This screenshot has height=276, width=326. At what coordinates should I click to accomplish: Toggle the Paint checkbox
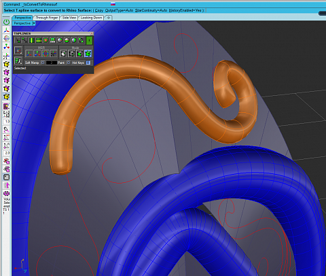click(x=69, y=63)
